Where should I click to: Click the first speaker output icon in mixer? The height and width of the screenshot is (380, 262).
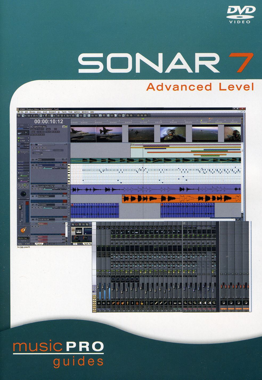pos(223,303)
